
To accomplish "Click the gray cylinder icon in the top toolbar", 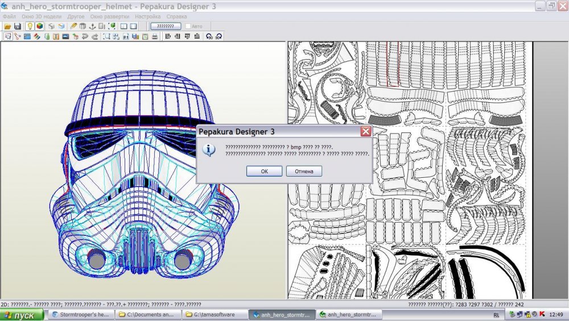I will 83,27.
